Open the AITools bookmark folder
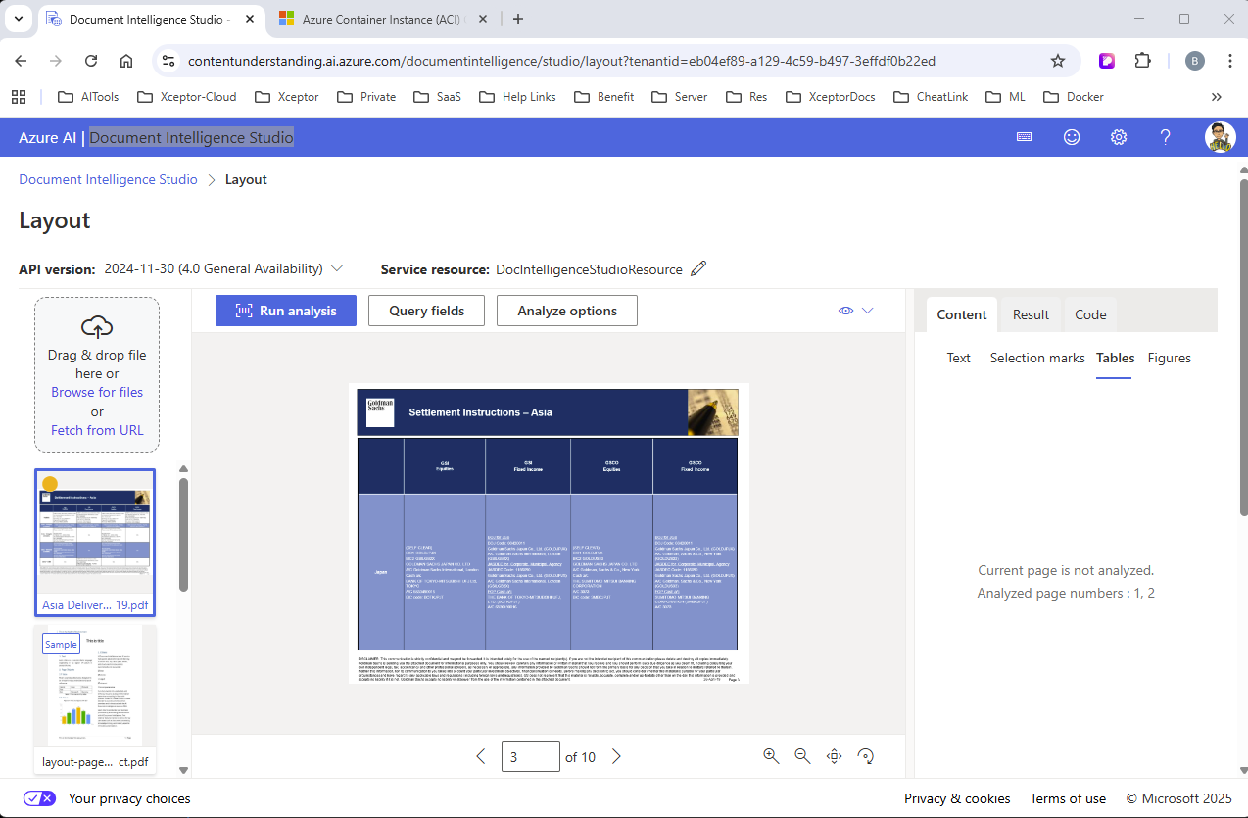The image size is (1248, 818). [88, 97]
